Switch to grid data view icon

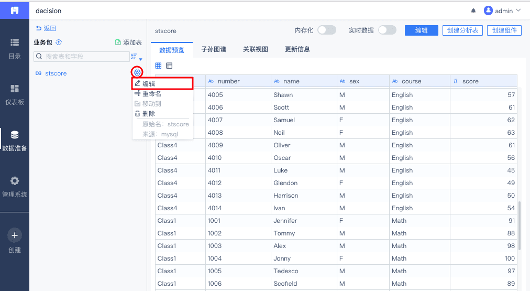click(158, 66)
